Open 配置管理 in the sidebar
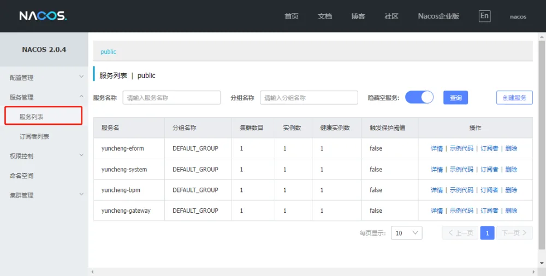The width and height of the screenshot is (546, 276). point(22,77)
